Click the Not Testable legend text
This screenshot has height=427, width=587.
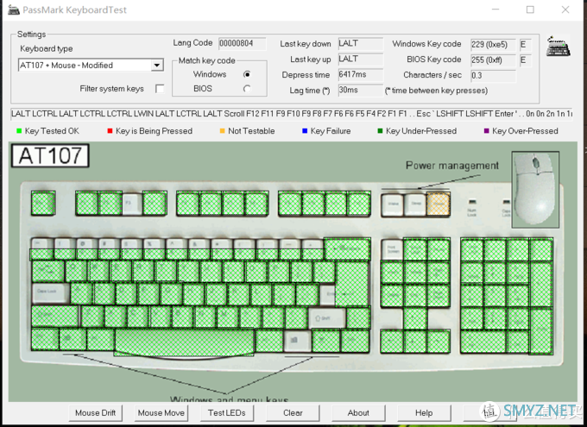coord(251,131)
